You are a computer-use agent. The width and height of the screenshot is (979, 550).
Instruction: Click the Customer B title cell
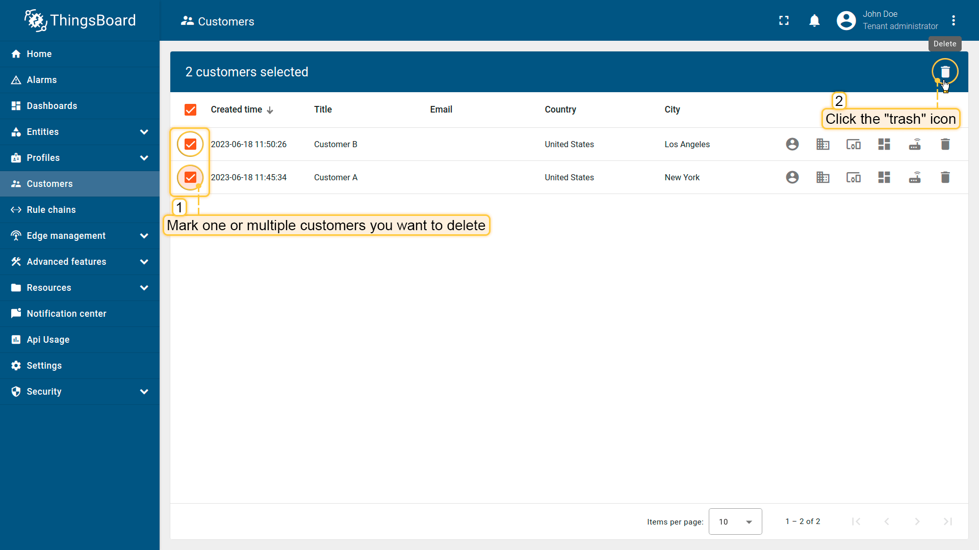point(336,144)
